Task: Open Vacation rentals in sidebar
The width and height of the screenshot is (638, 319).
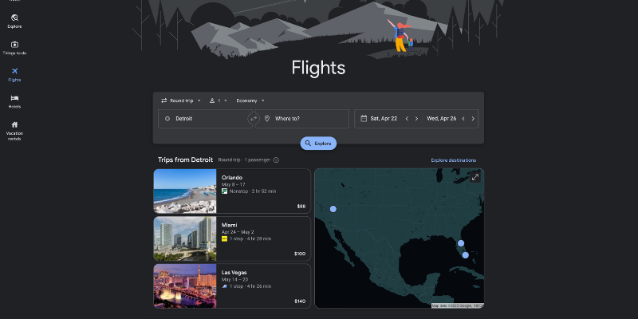Action: pyautogui.click(x=14, y=129)
